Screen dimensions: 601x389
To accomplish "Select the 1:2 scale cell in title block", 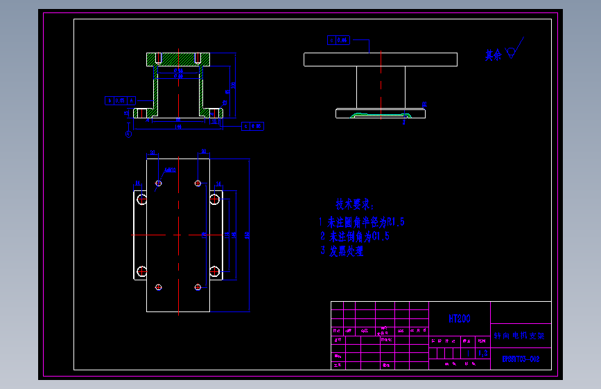I will tap(483, 353).
